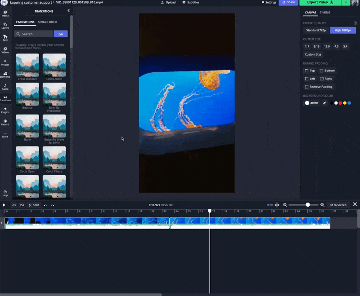Viewport: 360px width, 296px height.
Task: Open the Layers panel
Action: 5,26
